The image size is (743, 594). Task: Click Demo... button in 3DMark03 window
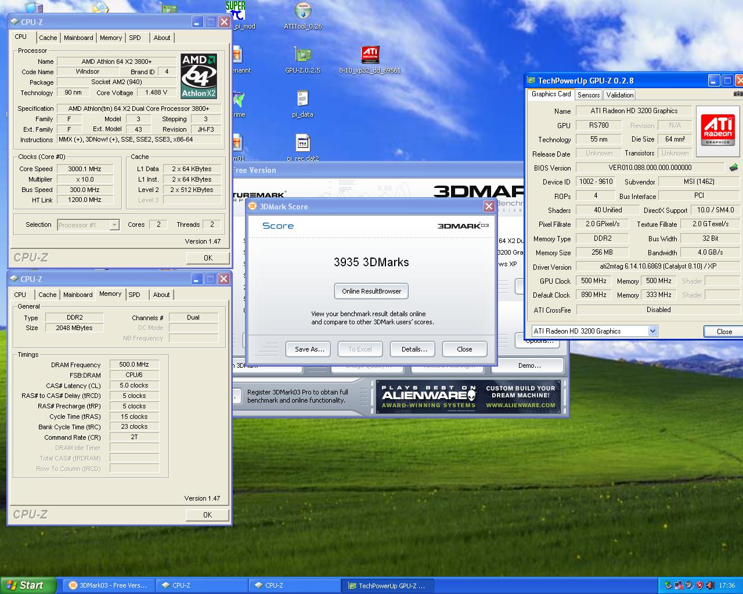tap(529, 365)
